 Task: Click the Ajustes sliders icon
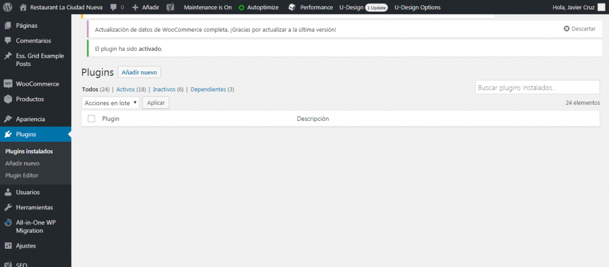8,245
